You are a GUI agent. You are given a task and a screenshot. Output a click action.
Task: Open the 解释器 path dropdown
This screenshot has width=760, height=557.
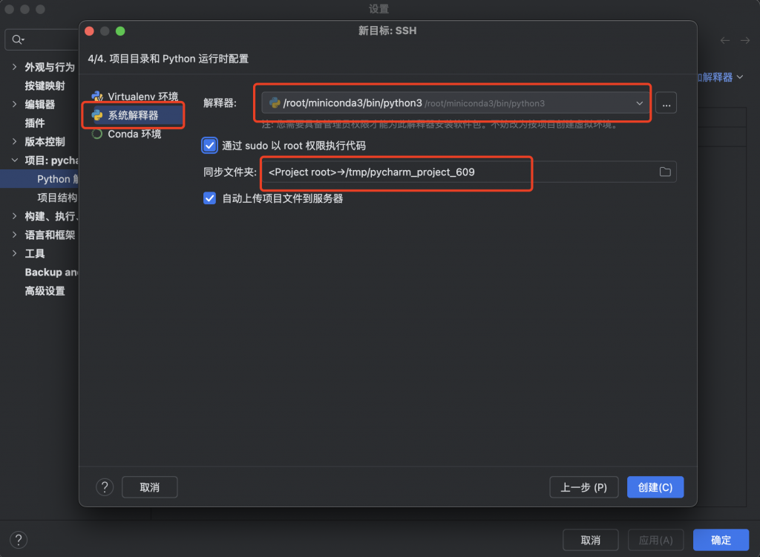click(x=456, y=103)
